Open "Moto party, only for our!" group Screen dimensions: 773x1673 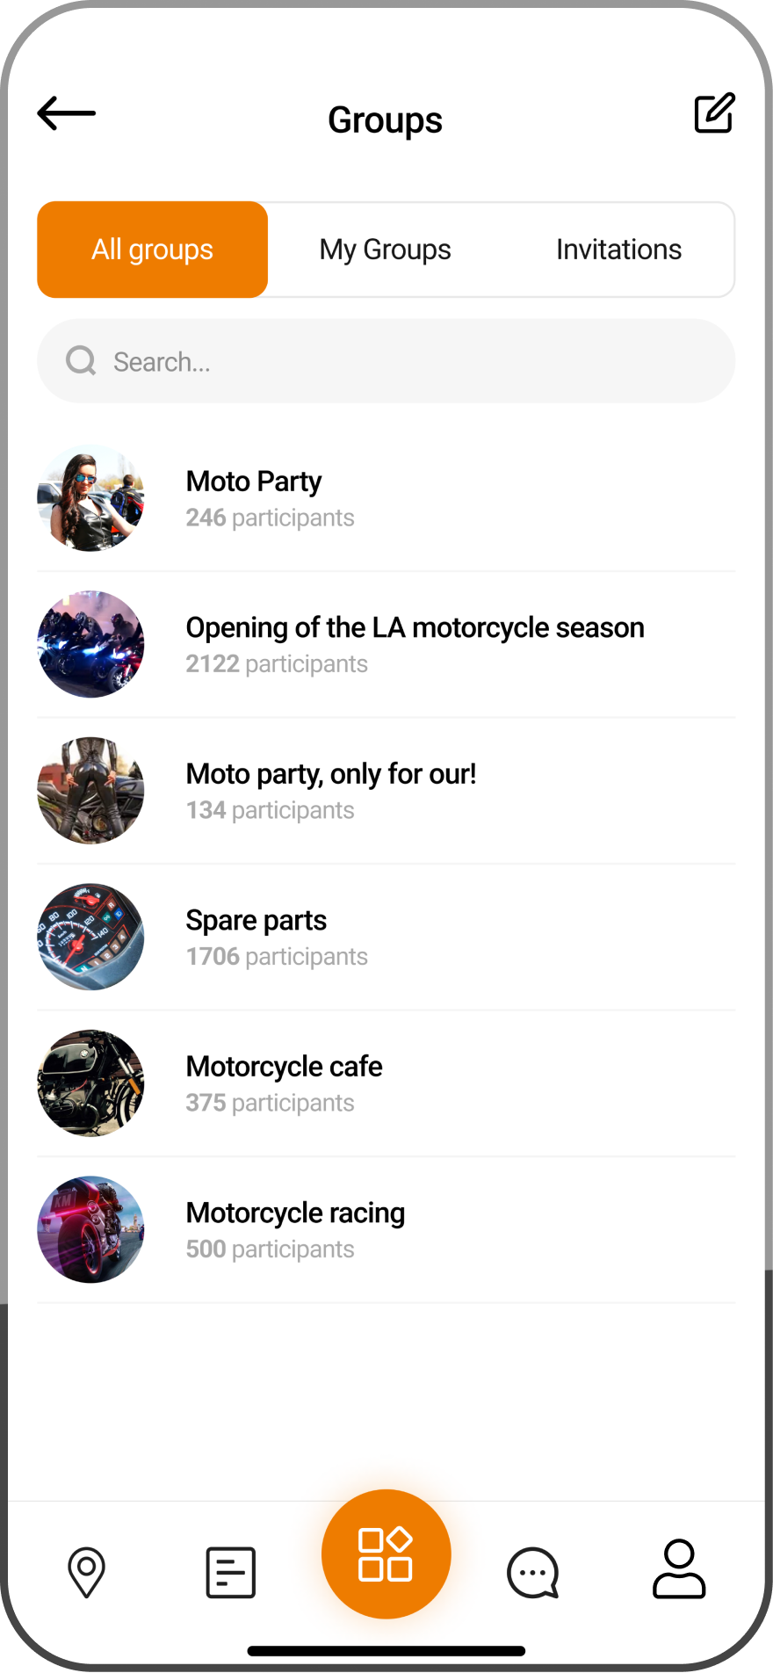coord(331,774)
